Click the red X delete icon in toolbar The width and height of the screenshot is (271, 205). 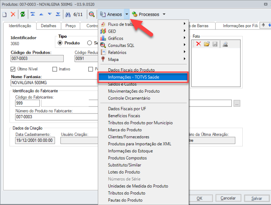tap(13, 14)
